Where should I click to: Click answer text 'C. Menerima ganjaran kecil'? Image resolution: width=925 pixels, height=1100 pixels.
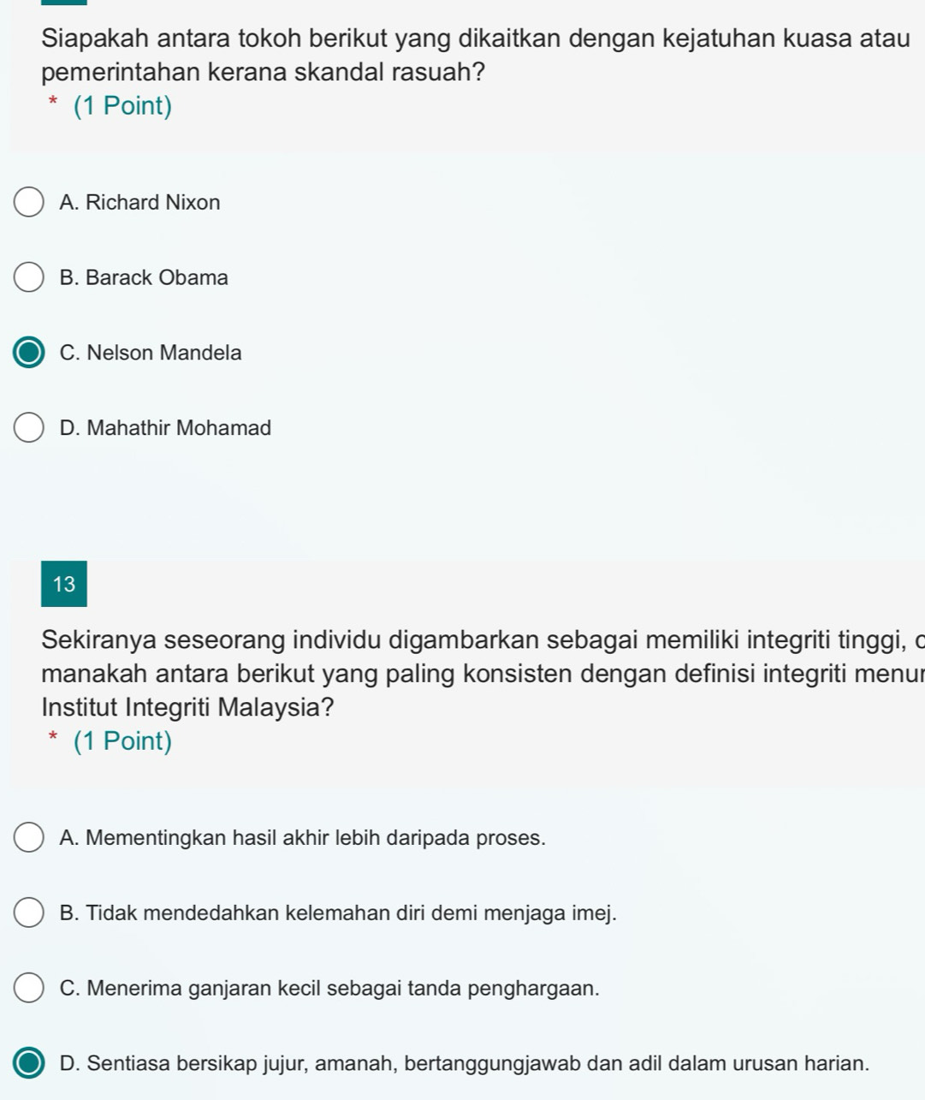[330, 988]
